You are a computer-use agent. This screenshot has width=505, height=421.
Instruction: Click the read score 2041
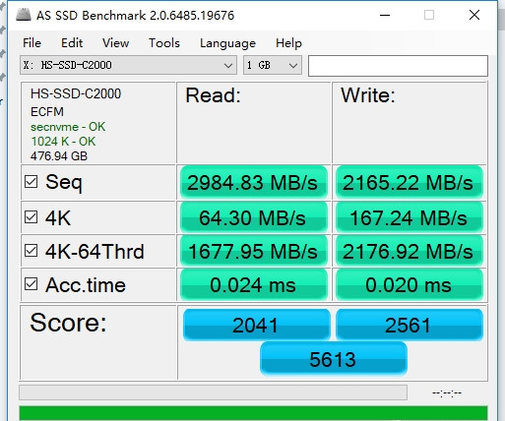point(256,325)
